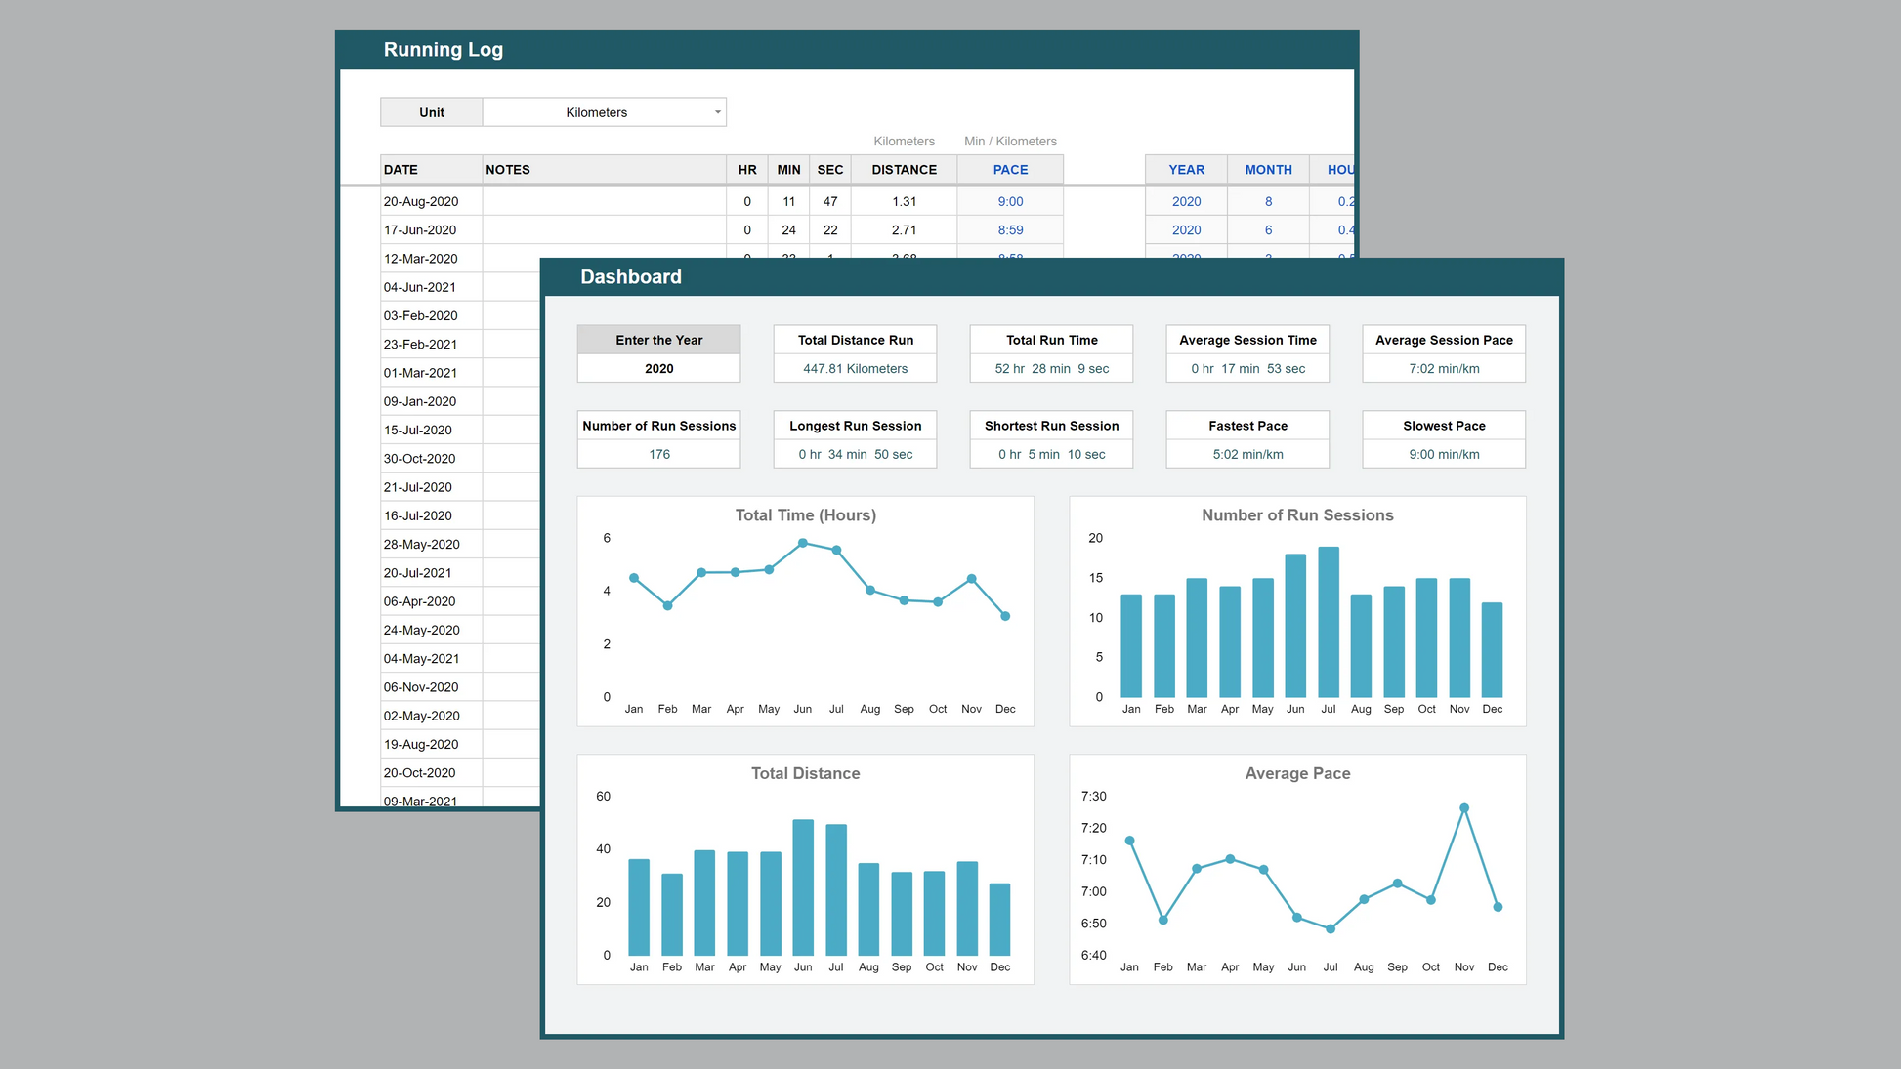Click the PACE column header
The height and width of the screenshot is (1069, 1901).
pos(1010,169)
